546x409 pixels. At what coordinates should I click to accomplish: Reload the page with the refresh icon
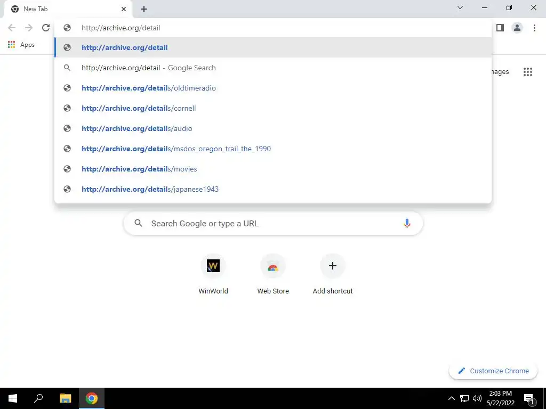coord(46,28)
